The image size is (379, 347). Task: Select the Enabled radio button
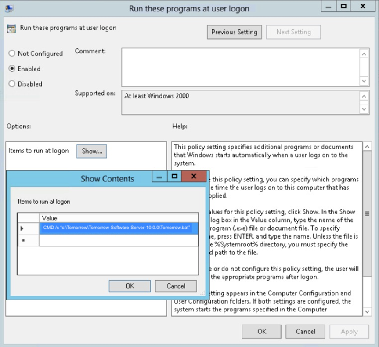(12, 69)
